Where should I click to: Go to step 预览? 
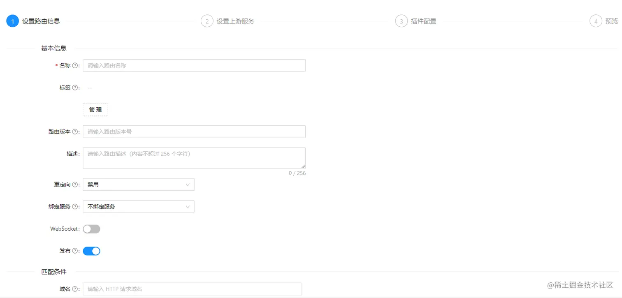tap(612, 21)
